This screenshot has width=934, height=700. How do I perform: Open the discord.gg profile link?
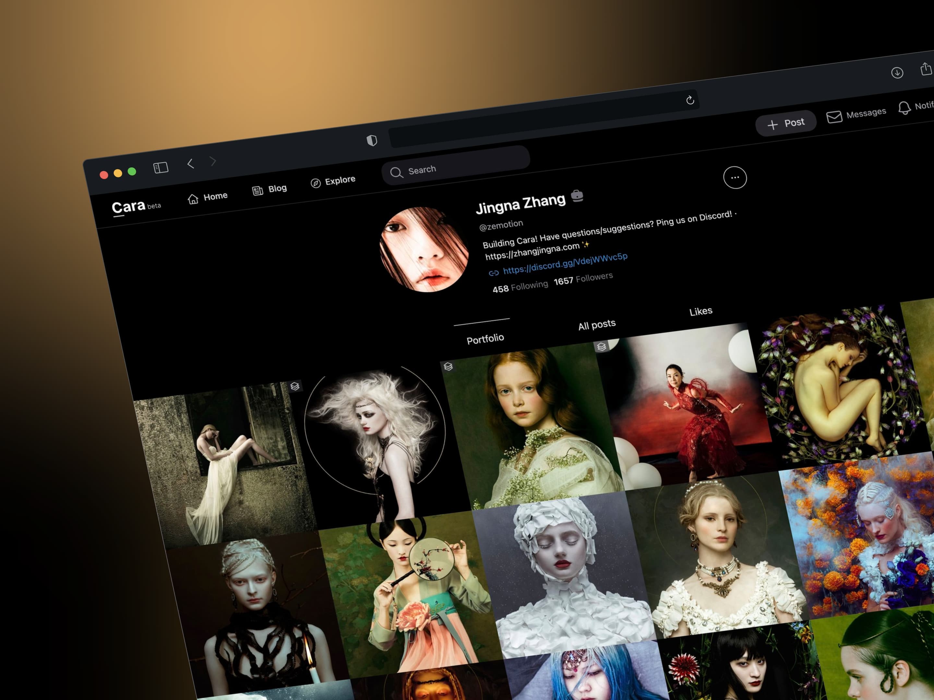coord(565,264)
